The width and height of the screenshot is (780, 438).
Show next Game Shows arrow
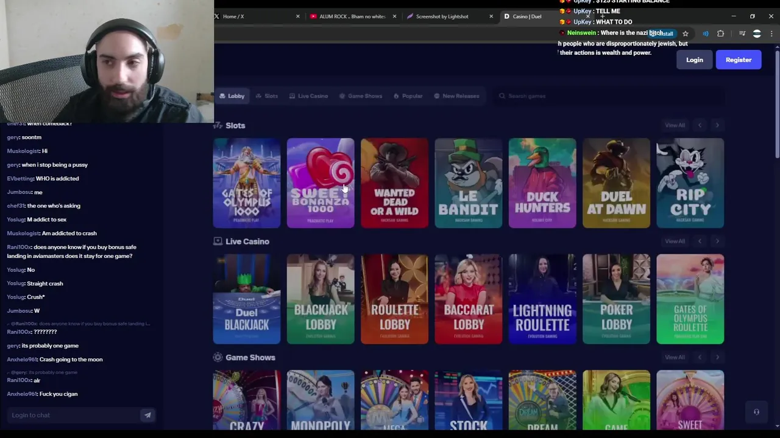click(x=717, y=357)
